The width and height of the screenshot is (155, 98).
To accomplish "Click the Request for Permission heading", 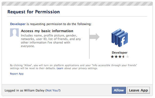I will pyautogui.click(x=34, y=12).
